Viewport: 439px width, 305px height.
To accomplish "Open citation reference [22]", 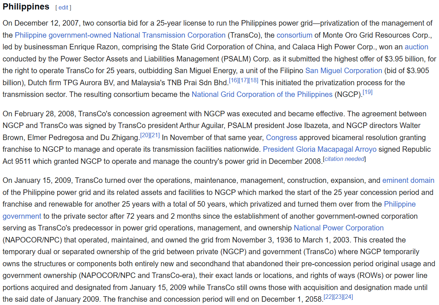I will coord(328,297).
